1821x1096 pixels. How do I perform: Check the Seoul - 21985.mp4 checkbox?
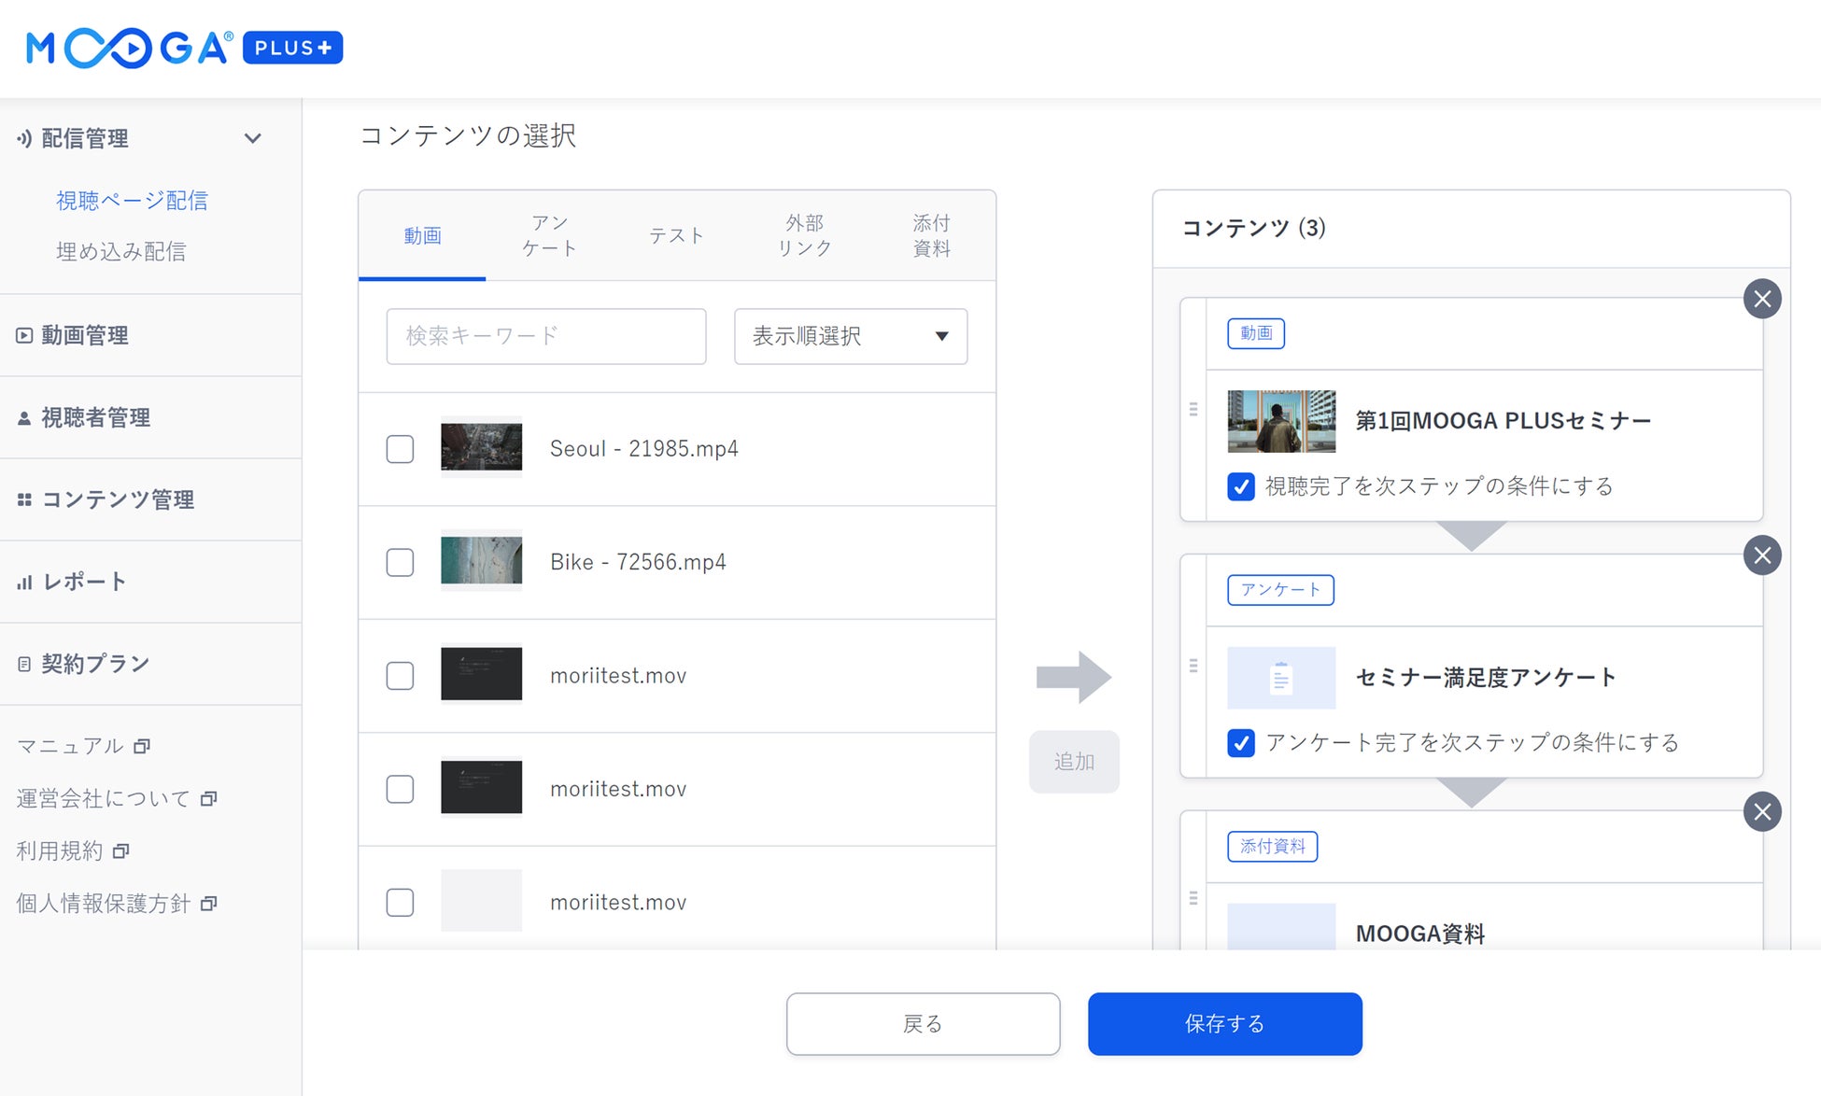click(400, 449)
